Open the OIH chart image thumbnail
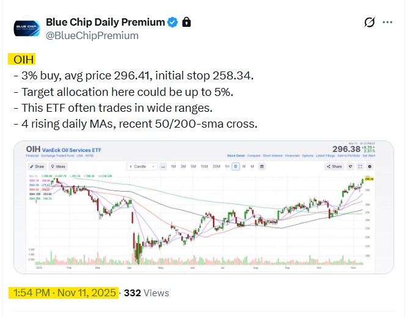The height and width of the screenshot is (317, 413). [203, 208]
